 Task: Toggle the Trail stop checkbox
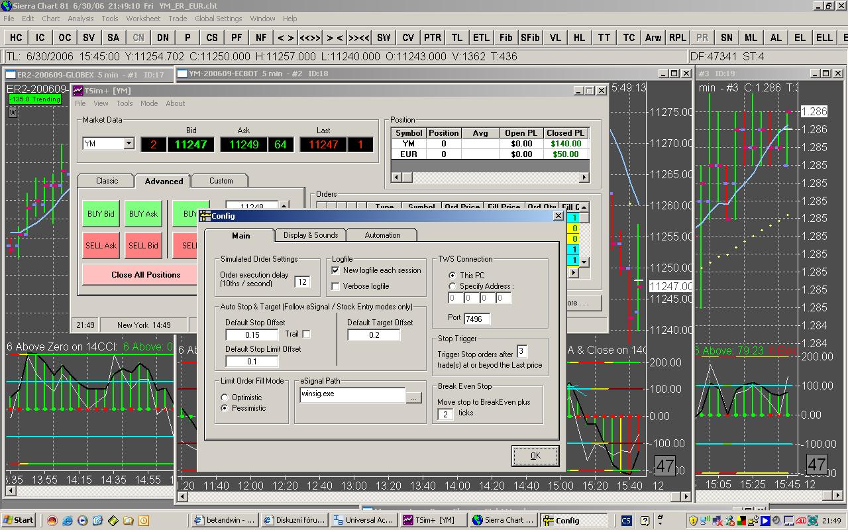click(306, 335)
